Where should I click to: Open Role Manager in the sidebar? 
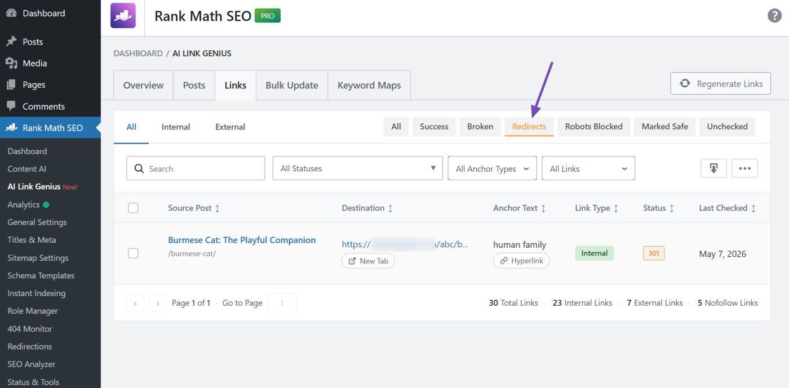(x=33, y=311)
